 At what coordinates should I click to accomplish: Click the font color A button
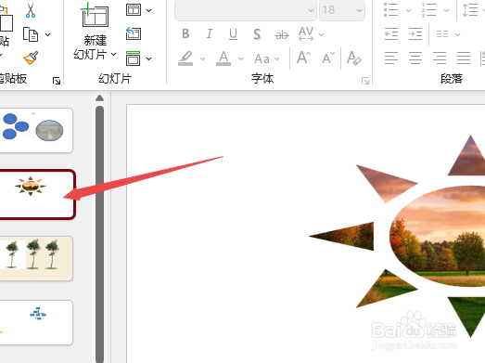tap(223, 58)
